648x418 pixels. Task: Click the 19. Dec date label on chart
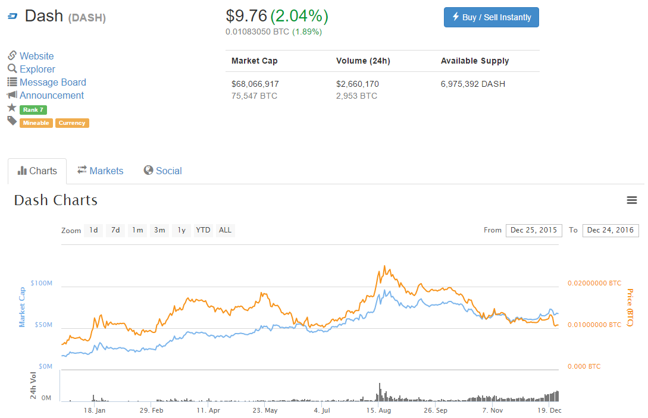[549, 410]
